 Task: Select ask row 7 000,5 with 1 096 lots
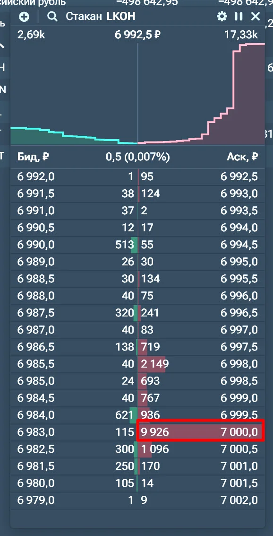[x=201, y=449]
